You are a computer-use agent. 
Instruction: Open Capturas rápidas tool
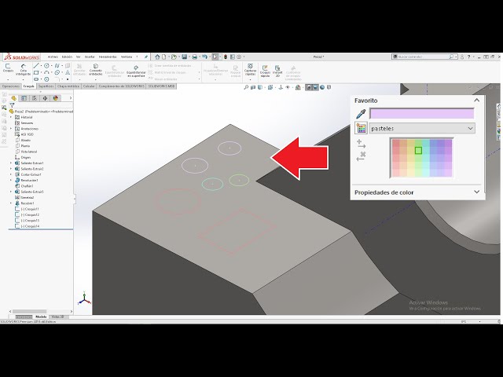coord(250,69)
